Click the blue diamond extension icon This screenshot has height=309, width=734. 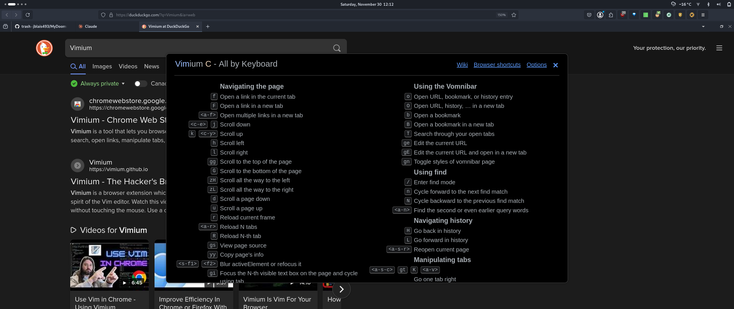pos(634,15)
